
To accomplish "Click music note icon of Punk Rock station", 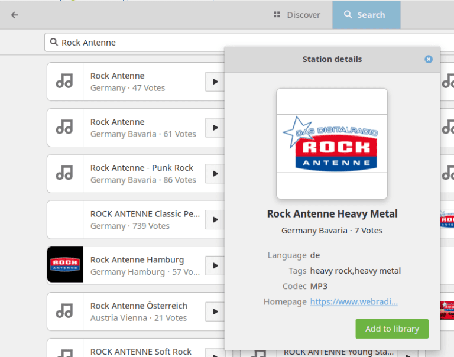I will point(64,173).
